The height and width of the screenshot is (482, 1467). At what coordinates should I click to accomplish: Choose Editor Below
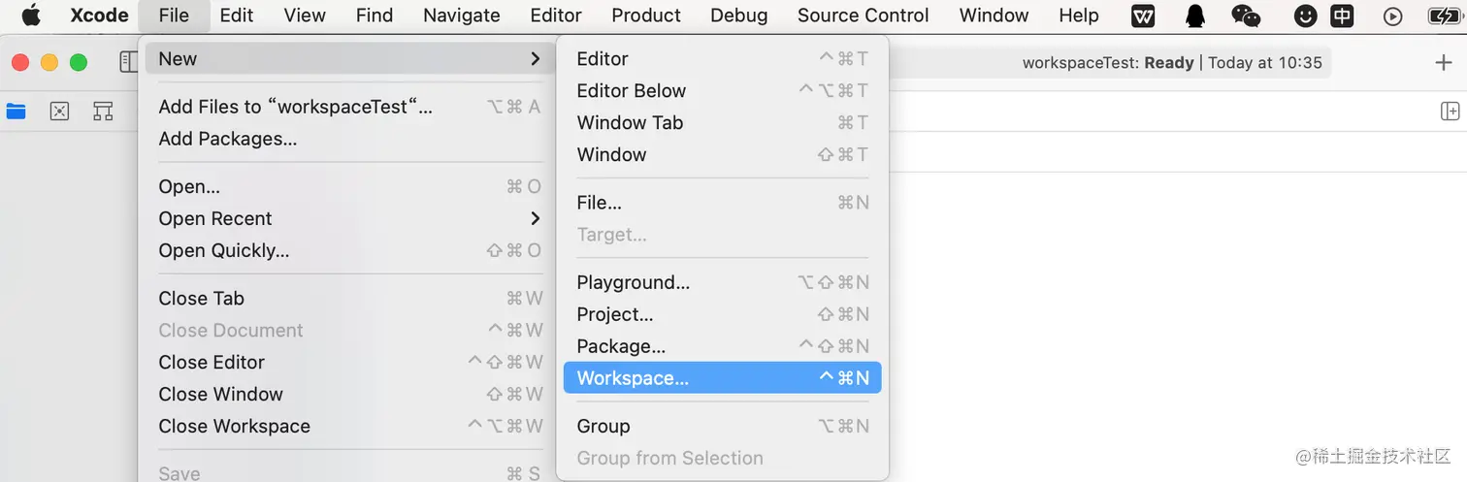coord(722,91)
